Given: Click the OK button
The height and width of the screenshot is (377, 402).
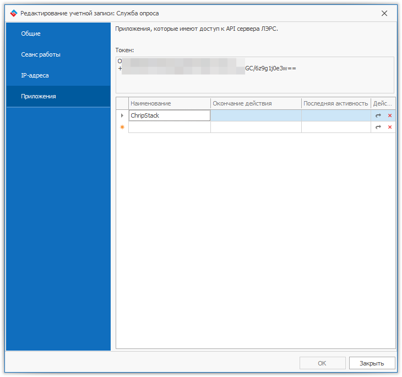Looking at the screenshot, I should pos(322,363).
